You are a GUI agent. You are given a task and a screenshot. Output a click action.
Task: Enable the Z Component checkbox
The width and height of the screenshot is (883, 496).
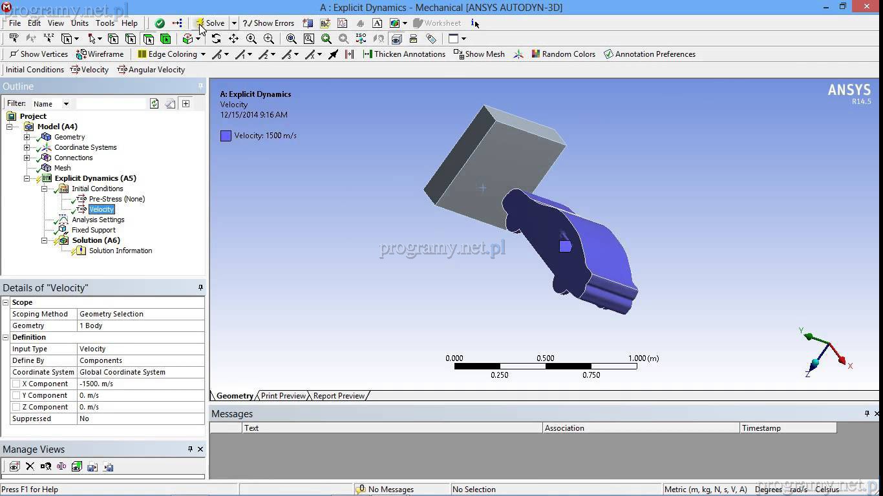(16, 407)
